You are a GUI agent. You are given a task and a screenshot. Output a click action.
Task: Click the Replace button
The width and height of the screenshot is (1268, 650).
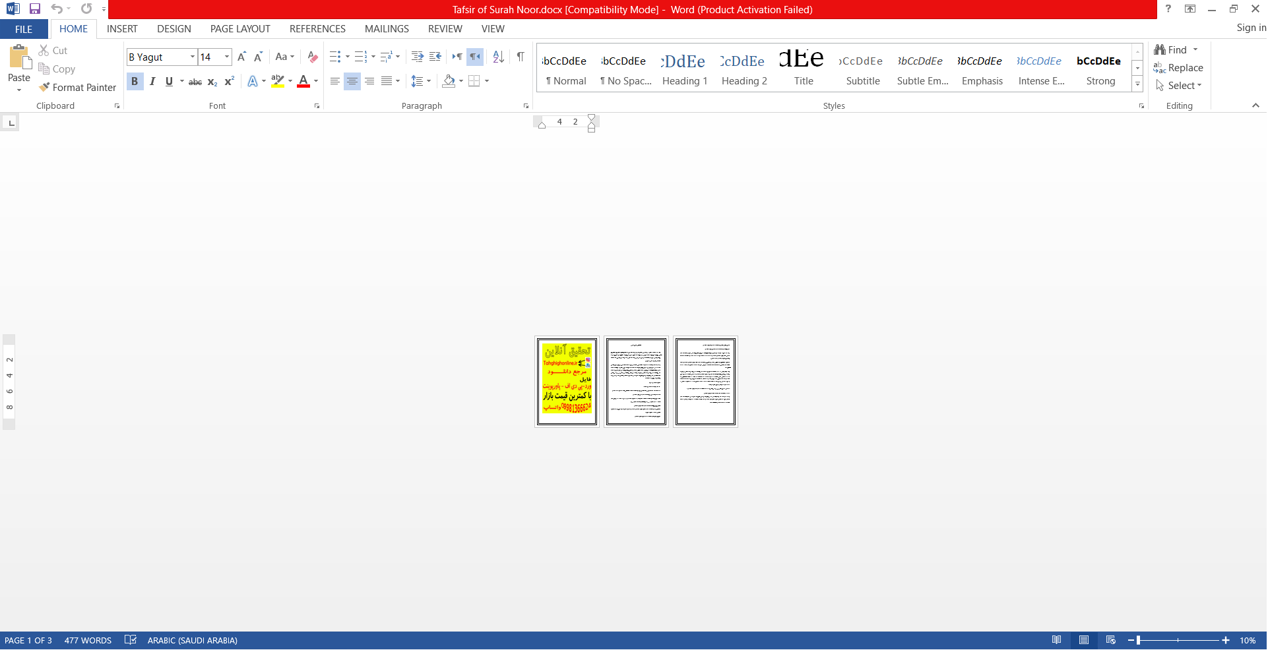[1179, 68]
